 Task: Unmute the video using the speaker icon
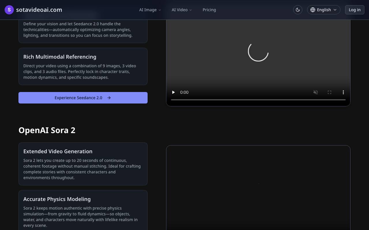(316, 92)
